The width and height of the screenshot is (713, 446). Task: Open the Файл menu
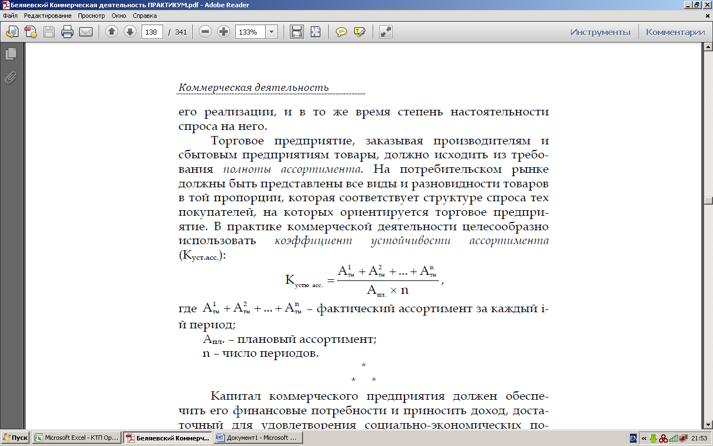click(x=10, y=16)
